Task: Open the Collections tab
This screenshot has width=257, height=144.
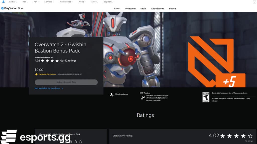Action: pos(130,8)
